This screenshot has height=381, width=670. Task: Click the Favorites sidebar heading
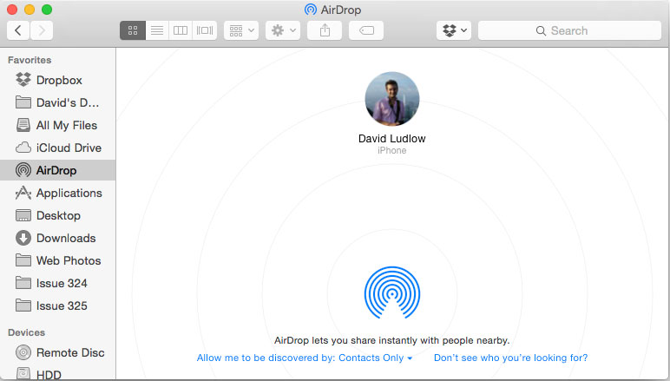tap(30, 60)
